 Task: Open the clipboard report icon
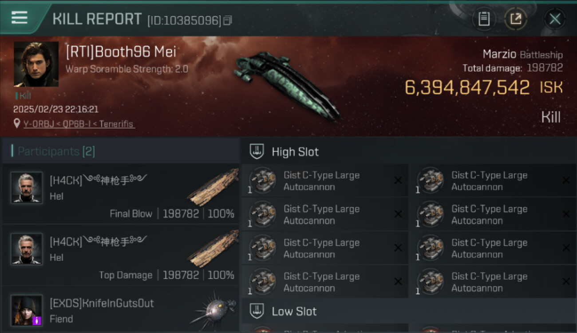(x=484, y=19)
